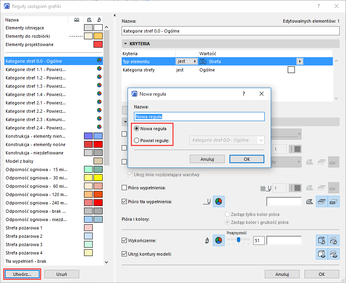Click help question mark of Reguły zastąpień grafiki window

click(318, 6)
